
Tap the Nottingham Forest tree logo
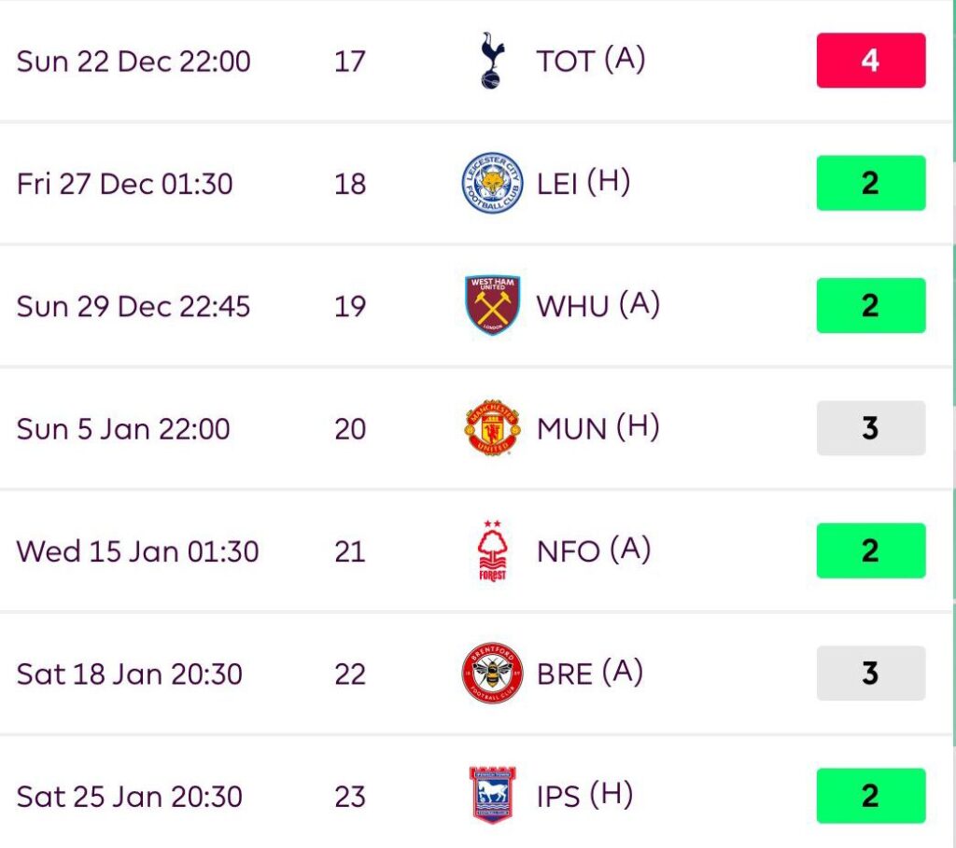tap(492, 550)
